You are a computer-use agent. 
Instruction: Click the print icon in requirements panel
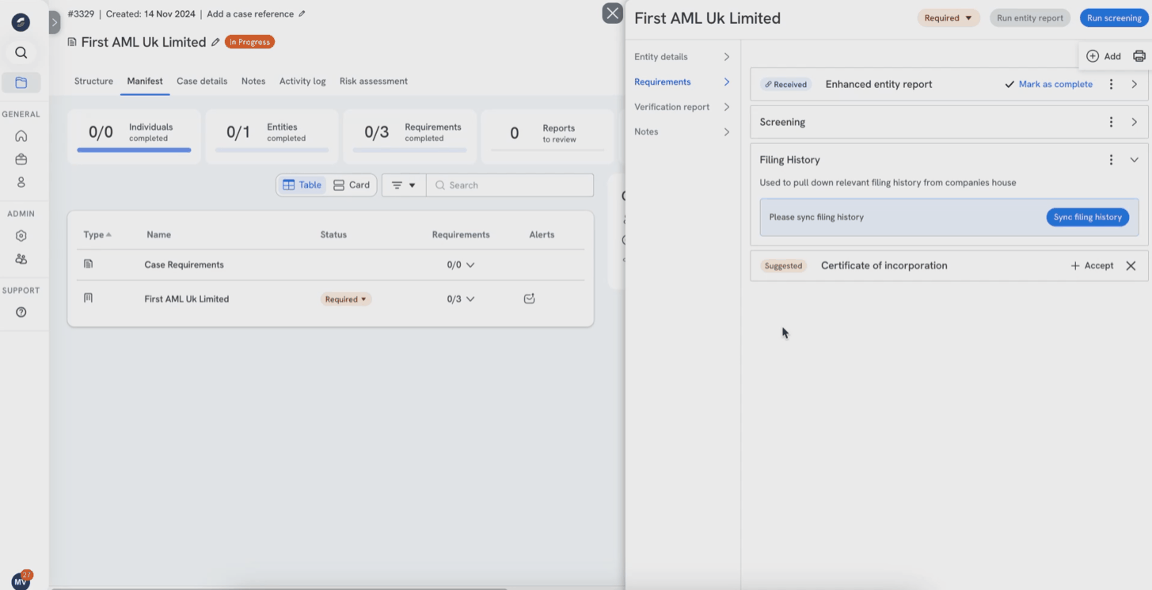(1139, 56)
